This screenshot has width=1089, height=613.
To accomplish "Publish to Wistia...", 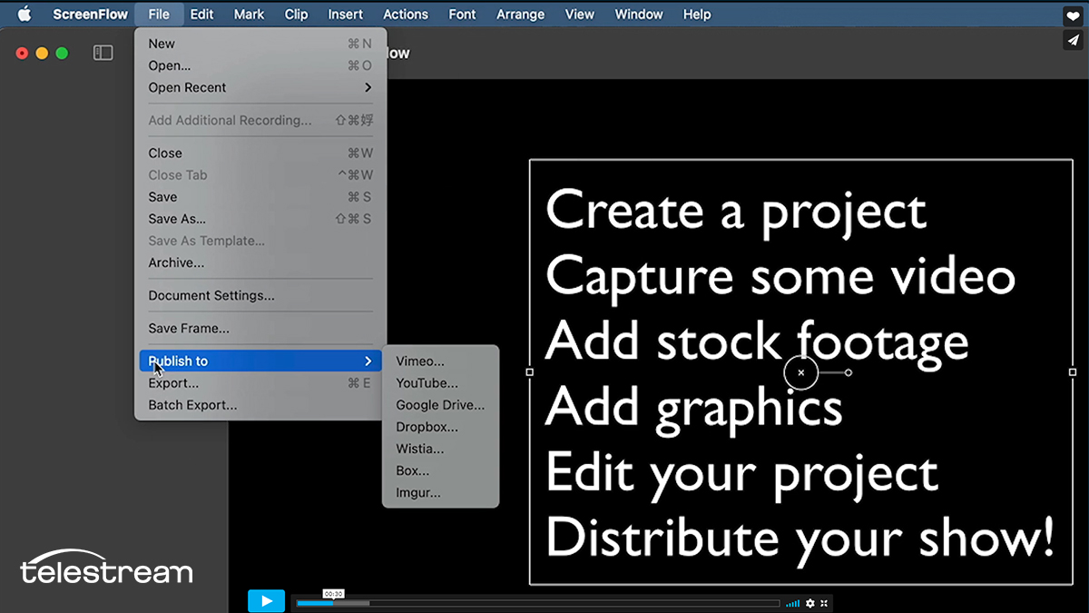I will point(440,449).
